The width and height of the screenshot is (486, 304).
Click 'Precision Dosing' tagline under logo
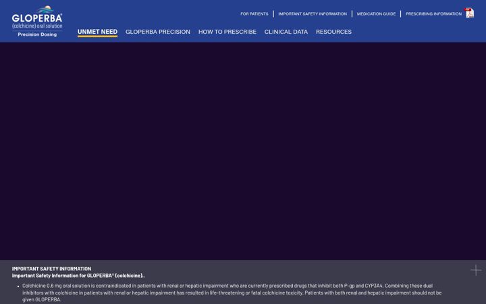37,34
